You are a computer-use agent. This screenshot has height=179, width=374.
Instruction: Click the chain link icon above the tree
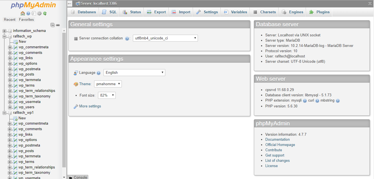point(58,25)
